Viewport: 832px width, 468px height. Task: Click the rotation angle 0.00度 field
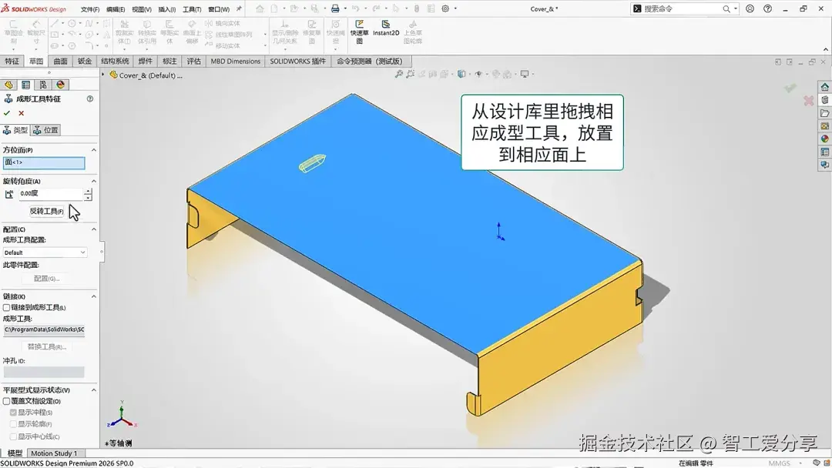pos(50,193)
